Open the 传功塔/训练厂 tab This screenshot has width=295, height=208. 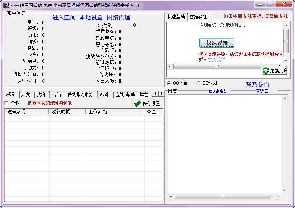click(x=82, y=95)
